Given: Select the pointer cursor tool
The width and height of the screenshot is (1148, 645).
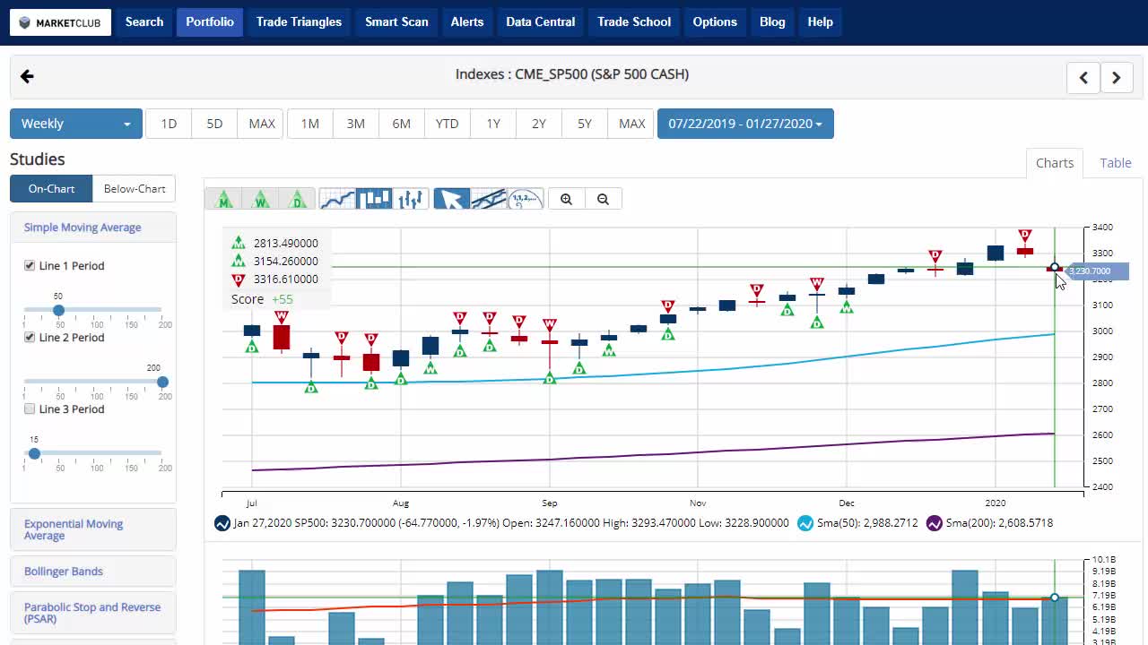Looking at the screenshot, I should (451, 199).
